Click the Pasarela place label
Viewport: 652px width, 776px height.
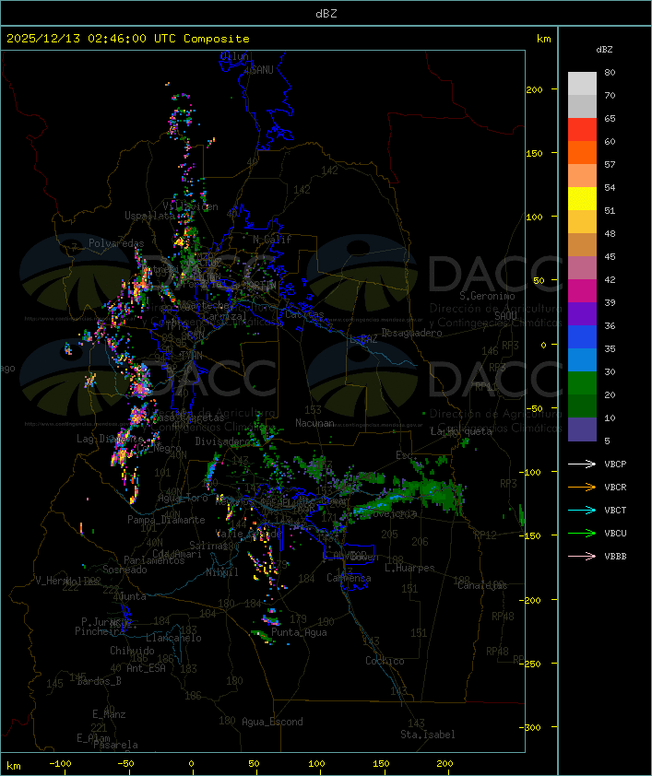coord(115,745)
